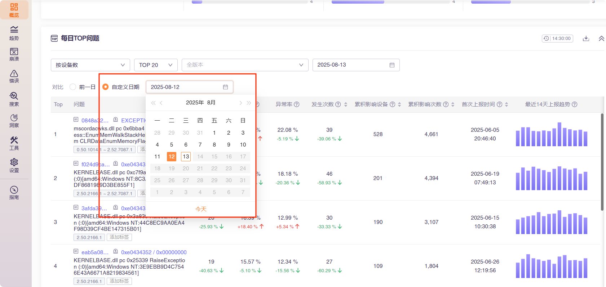
Task: Go to next year in calendar
Action: (x=249, y=103)
